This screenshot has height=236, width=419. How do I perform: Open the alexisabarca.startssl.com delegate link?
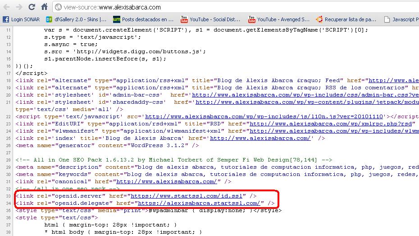coord(199,204)
